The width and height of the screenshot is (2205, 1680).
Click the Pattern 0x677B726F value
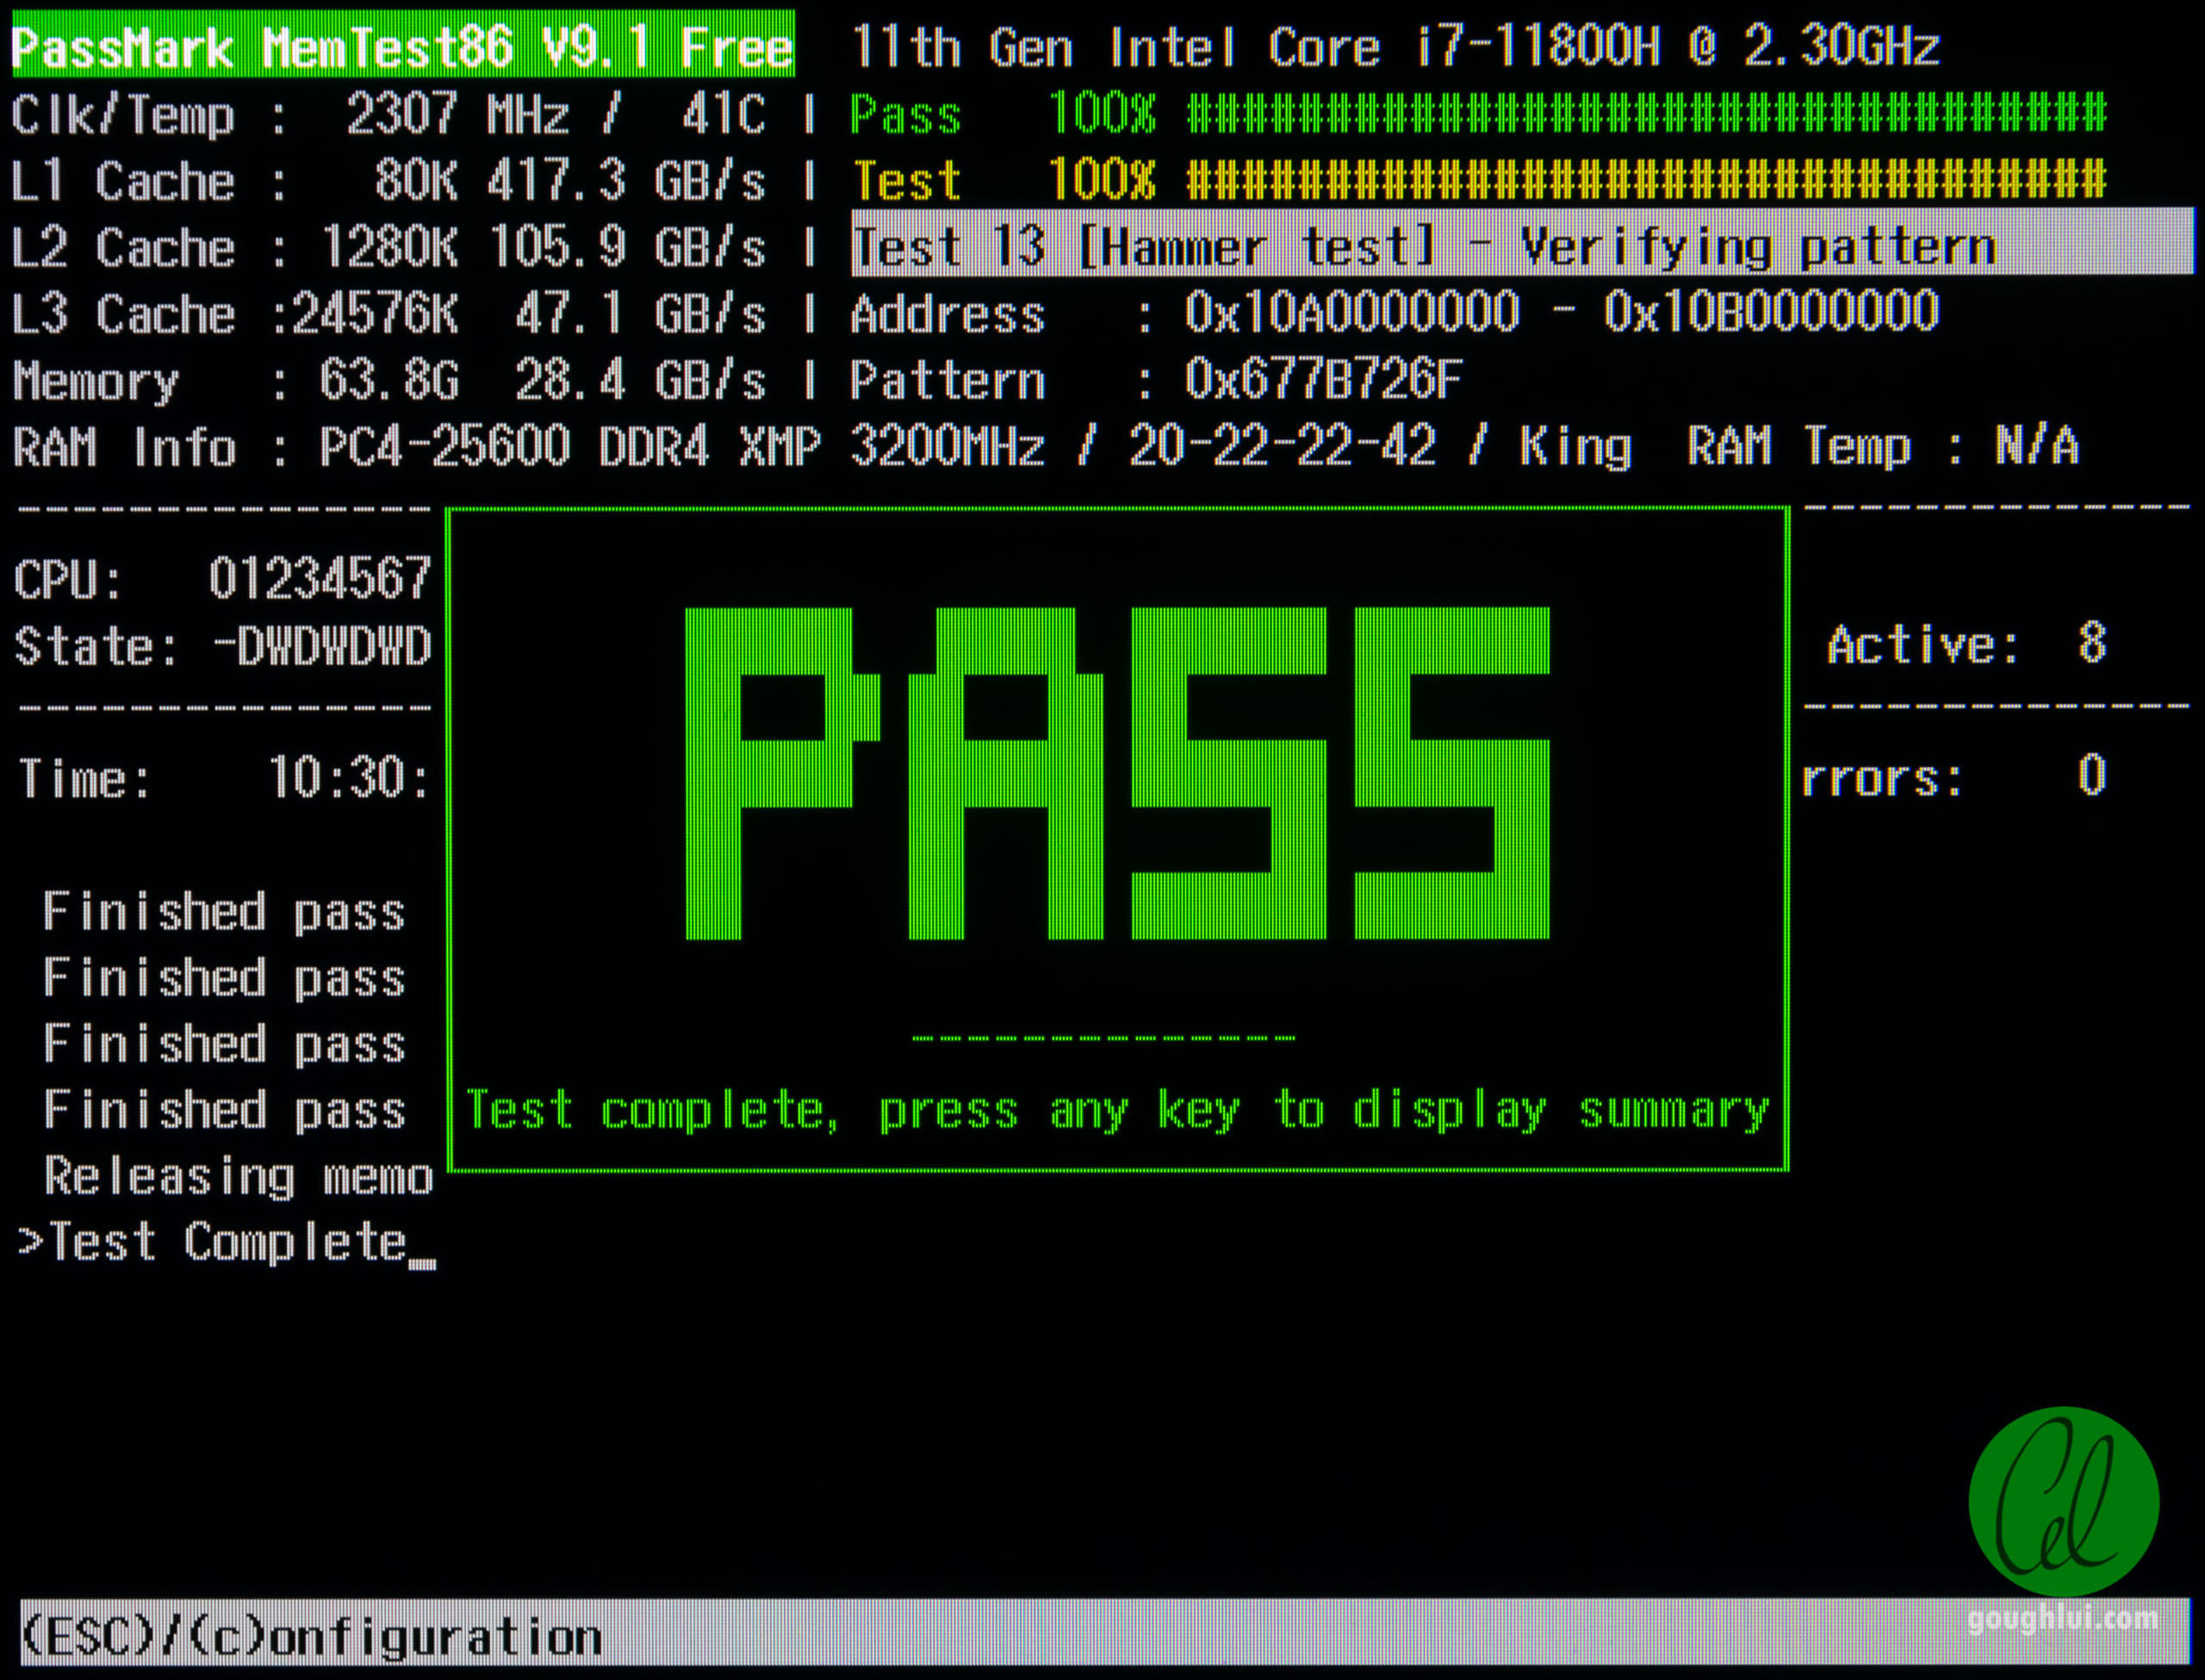pos(1322,380)
